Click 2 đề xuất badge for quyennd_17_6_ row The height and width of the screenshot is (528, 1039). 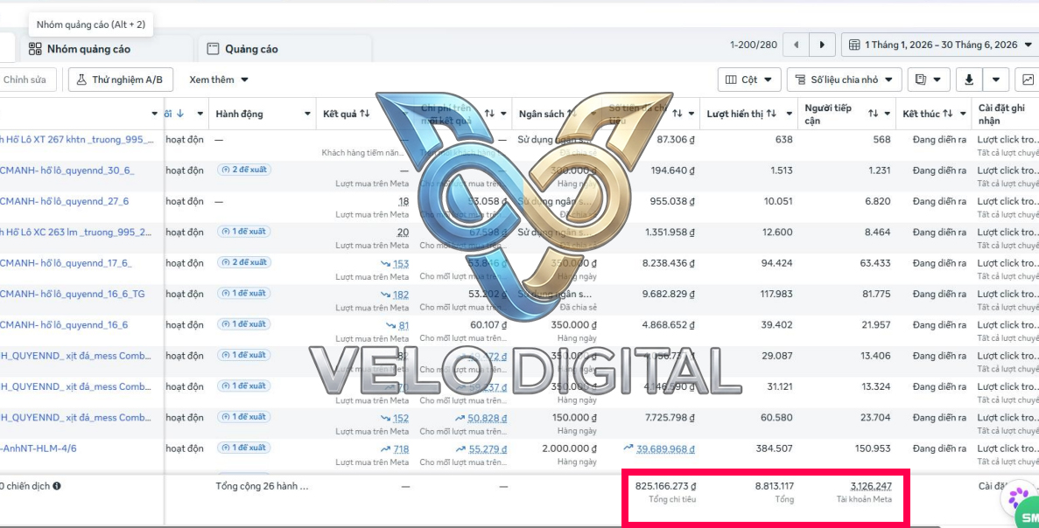(244, 262)
